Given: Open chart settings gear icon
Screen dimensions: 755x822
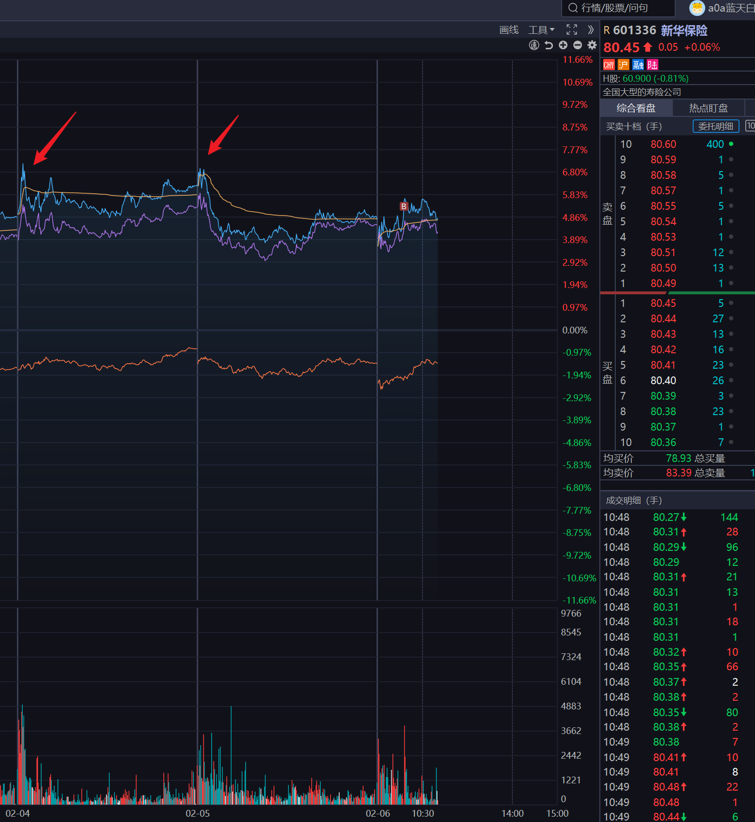Looking at the screenshot, I should click(x=592, y=45).
